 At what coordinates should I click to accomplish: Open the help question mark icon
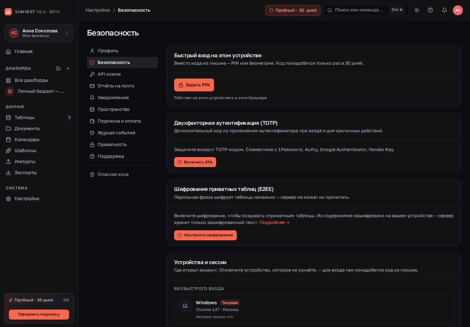[430, 10]
